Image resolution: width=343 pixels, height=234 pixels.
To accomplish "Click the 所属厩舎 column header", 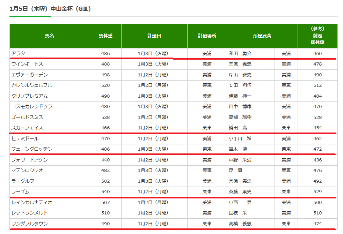I will pyautogui.click(x=262, y=36).
